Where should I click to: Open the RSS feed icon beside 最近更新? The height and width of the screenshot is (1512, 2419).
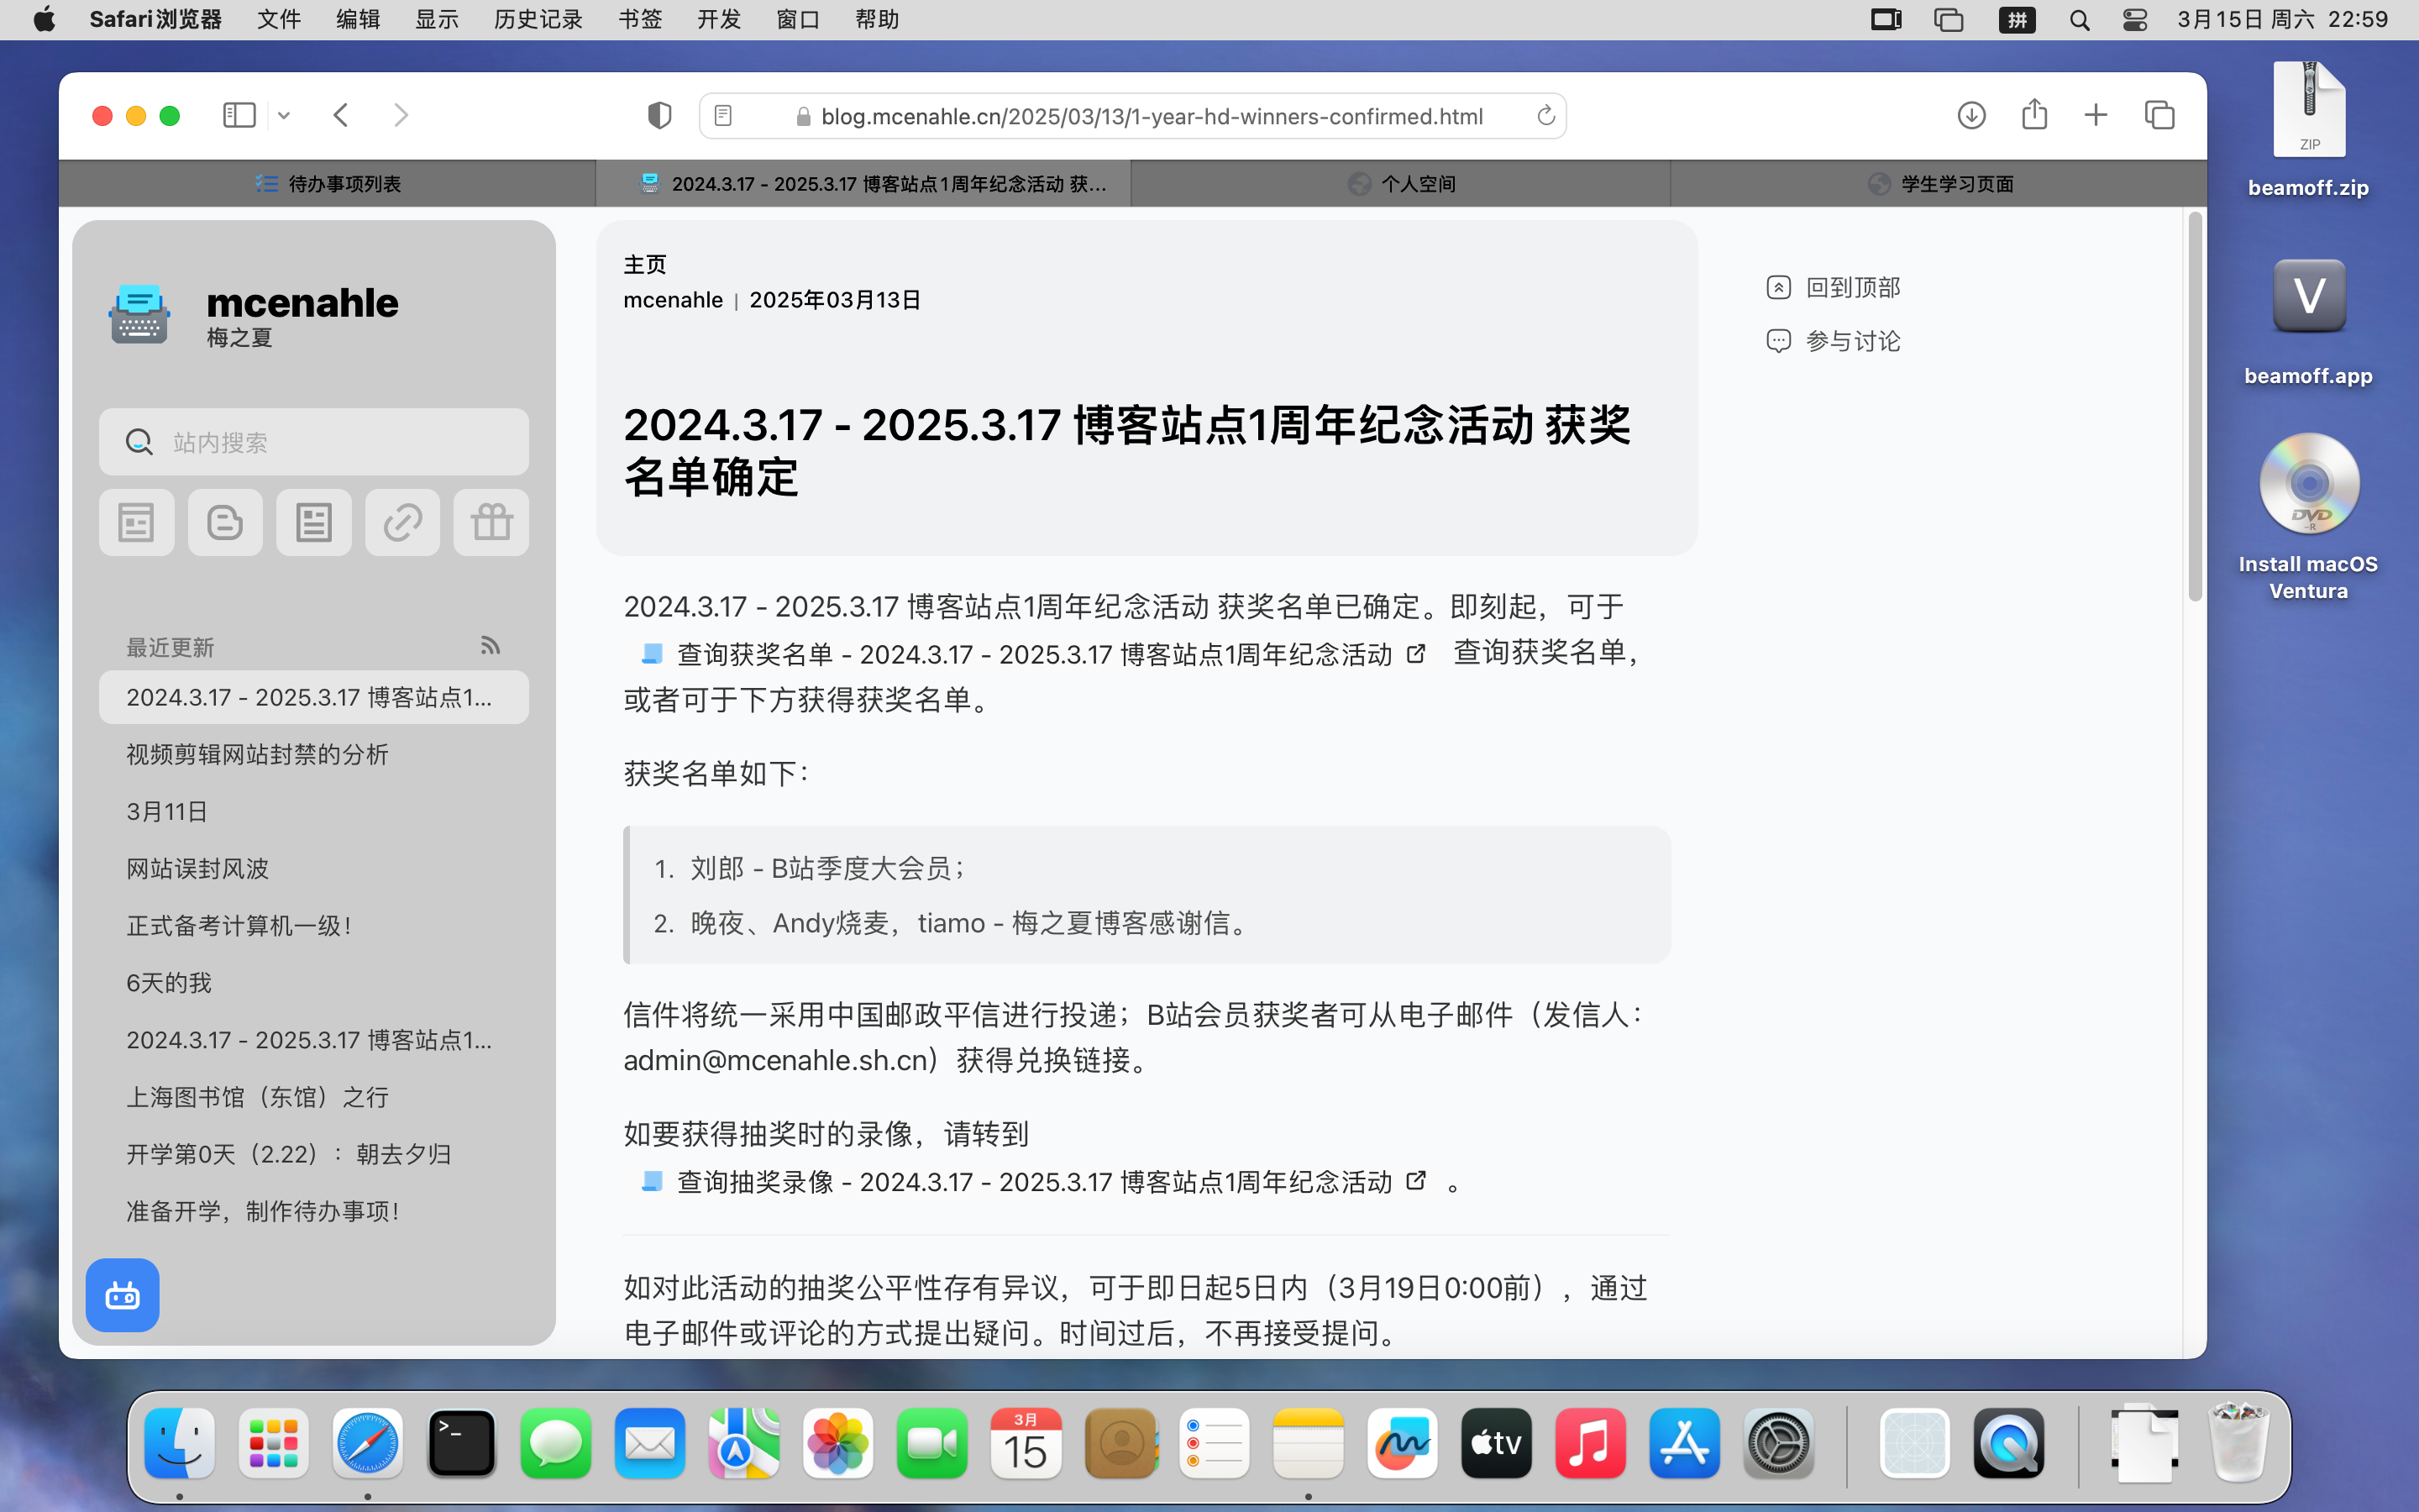(x=490, y=646)
